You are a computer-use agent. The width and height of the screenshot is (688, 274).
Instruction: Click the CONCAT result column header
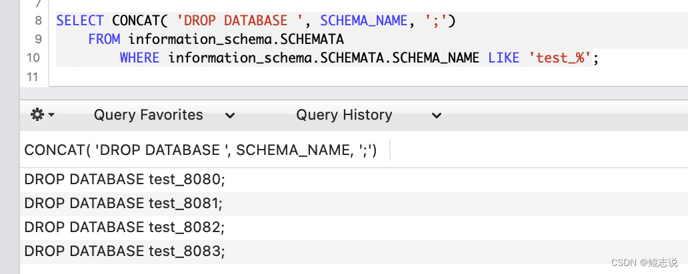(x=201, y=150)
